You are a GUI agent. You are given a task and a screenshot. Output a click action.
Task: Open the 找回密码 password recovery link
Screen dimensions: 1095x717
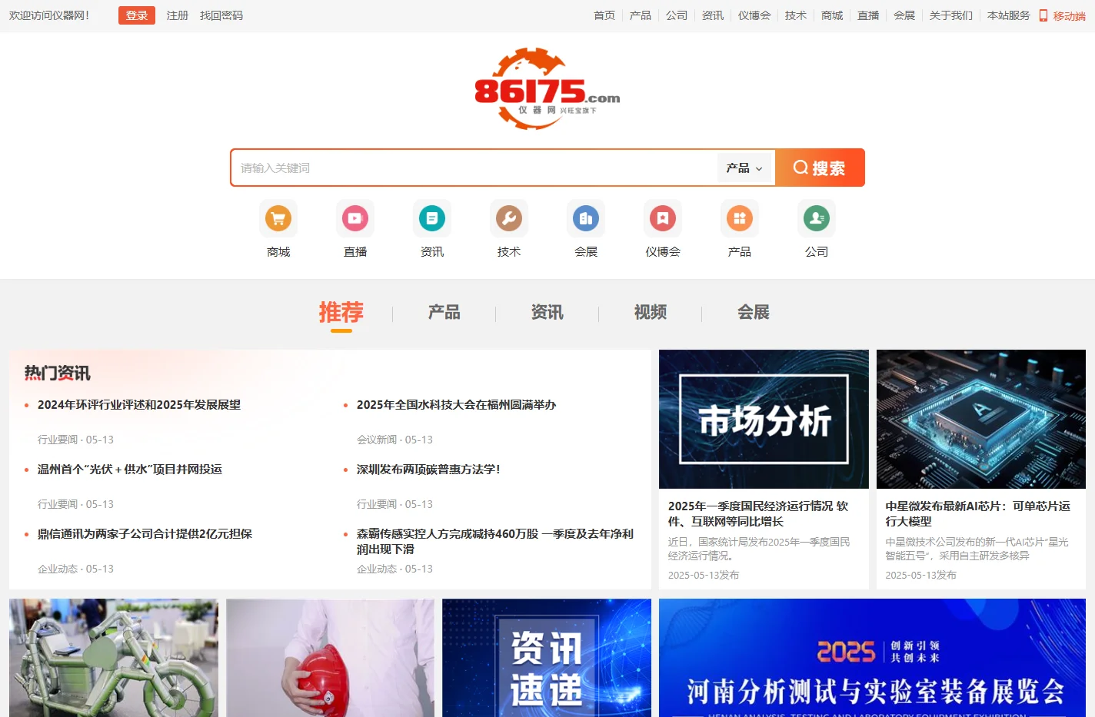(x=221, y=15)
